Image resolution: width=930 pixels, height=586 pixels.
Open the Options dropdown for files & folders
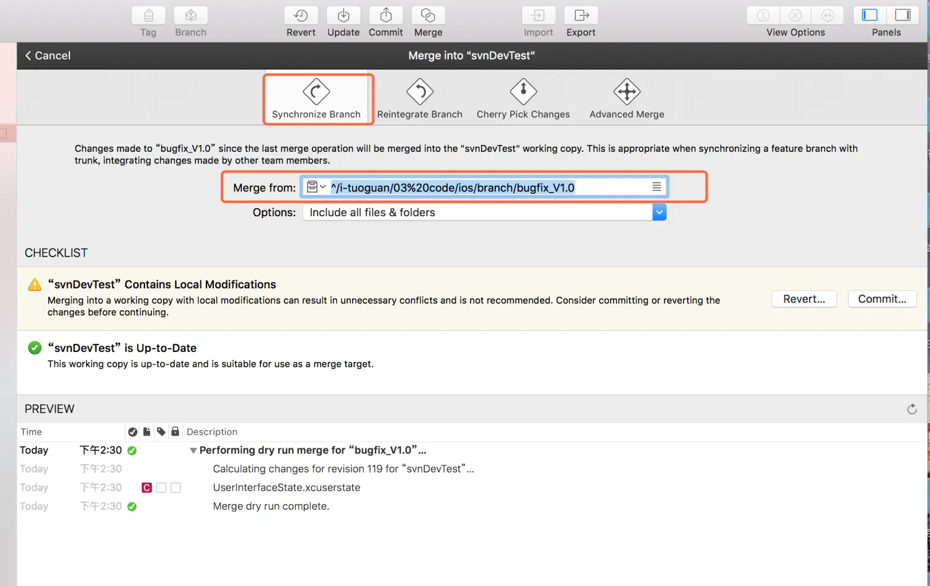pos(659,212)
